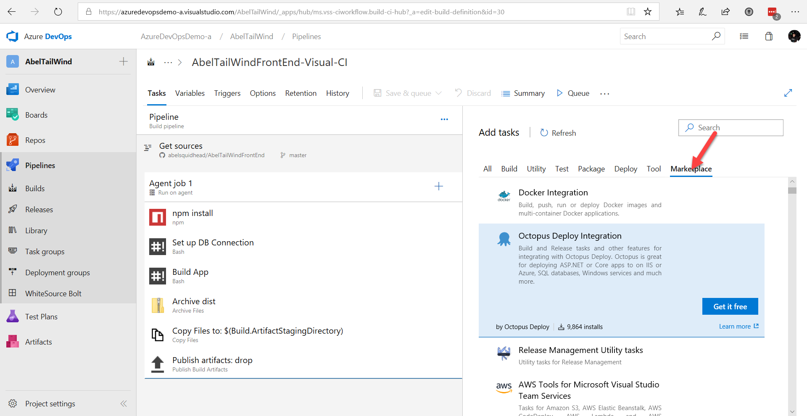Open Learn more link for Octopus Deploy
Image resolution: width=807 pixels, height=416 pixels.
click(738, 326)
